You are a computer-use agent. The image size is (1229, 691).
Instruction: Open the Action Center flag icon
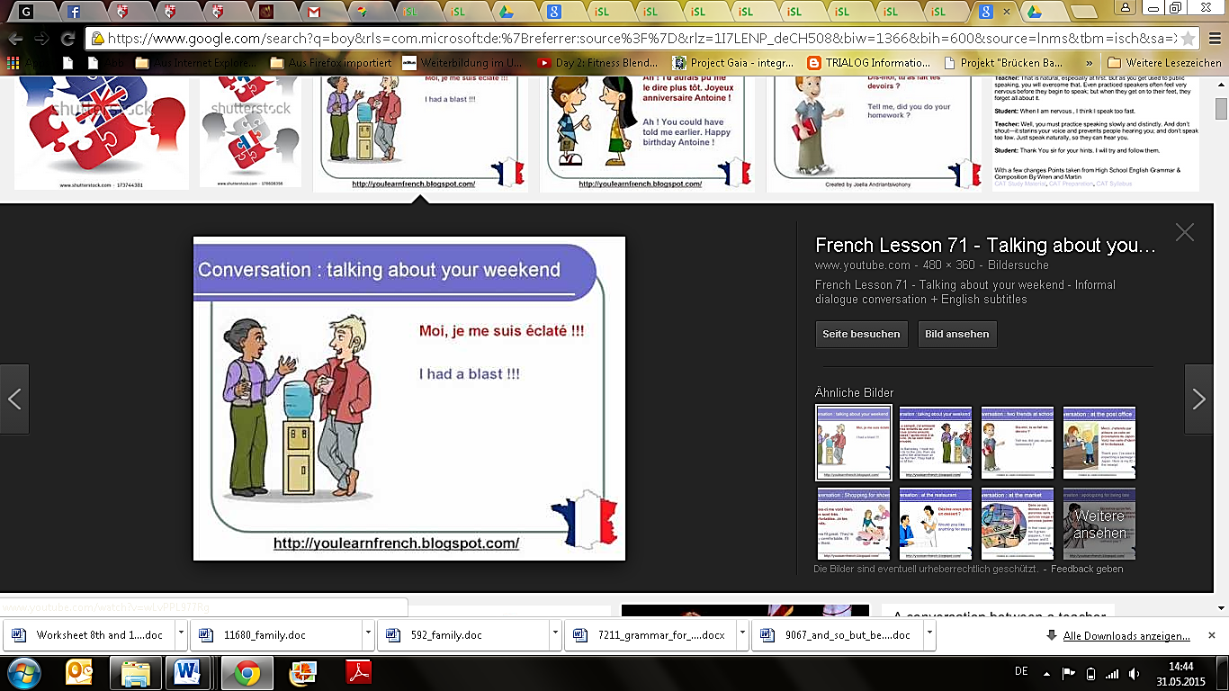(x=1070, y=673)
